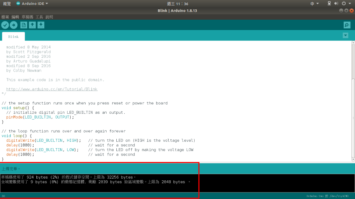355x199 pixels.
Task: Open a sketch using the up-arrow icon
Action: (x=32, y=25)
